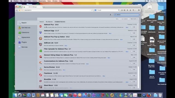Image resolution: width=175 pixels, height=98 pixels.
Task: Install AdBlock Lite 0.2.0
Action: click(x=134, y=45)
